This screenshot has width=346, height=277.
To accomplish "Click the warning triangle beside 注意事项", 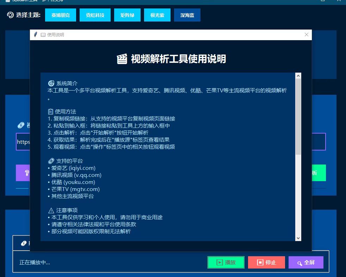I will [x=51, y=210].
